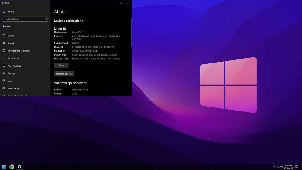
Task: Minimize the Settings window
Action: [114, 3]
